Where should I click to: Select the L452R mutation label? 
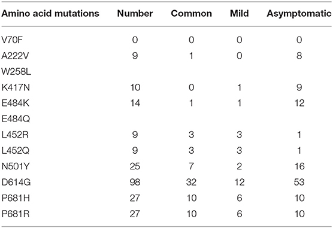pyautogui.click(x=15, y=135)
